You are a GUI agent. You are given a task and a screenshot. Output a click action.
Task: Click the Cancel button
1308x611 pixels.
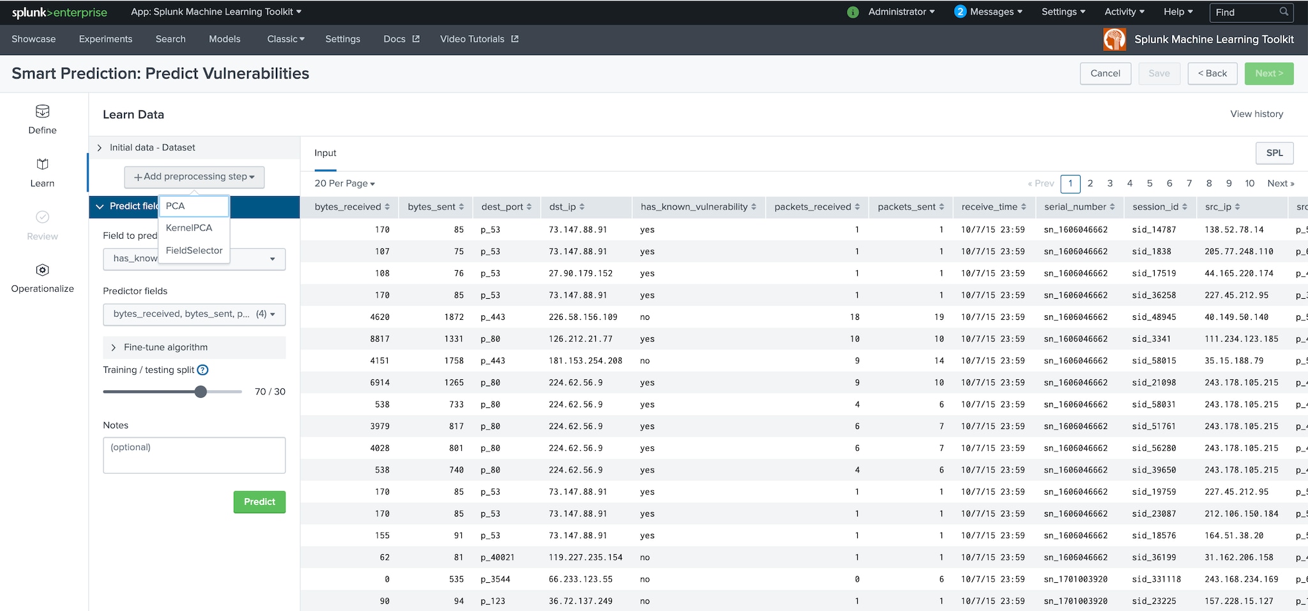(x=1106, y=73)
